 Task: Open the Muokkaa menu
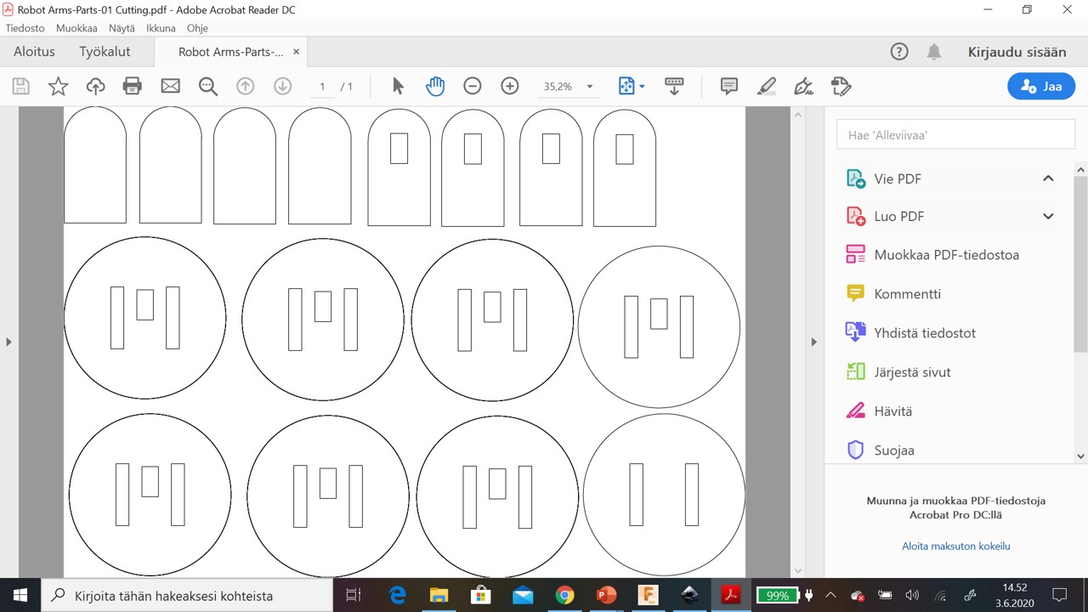pos(76,28)
